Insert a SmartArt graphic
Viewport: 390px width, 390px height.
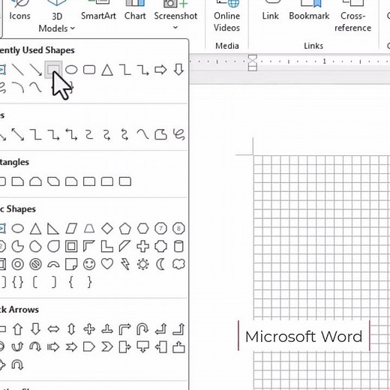98,11
